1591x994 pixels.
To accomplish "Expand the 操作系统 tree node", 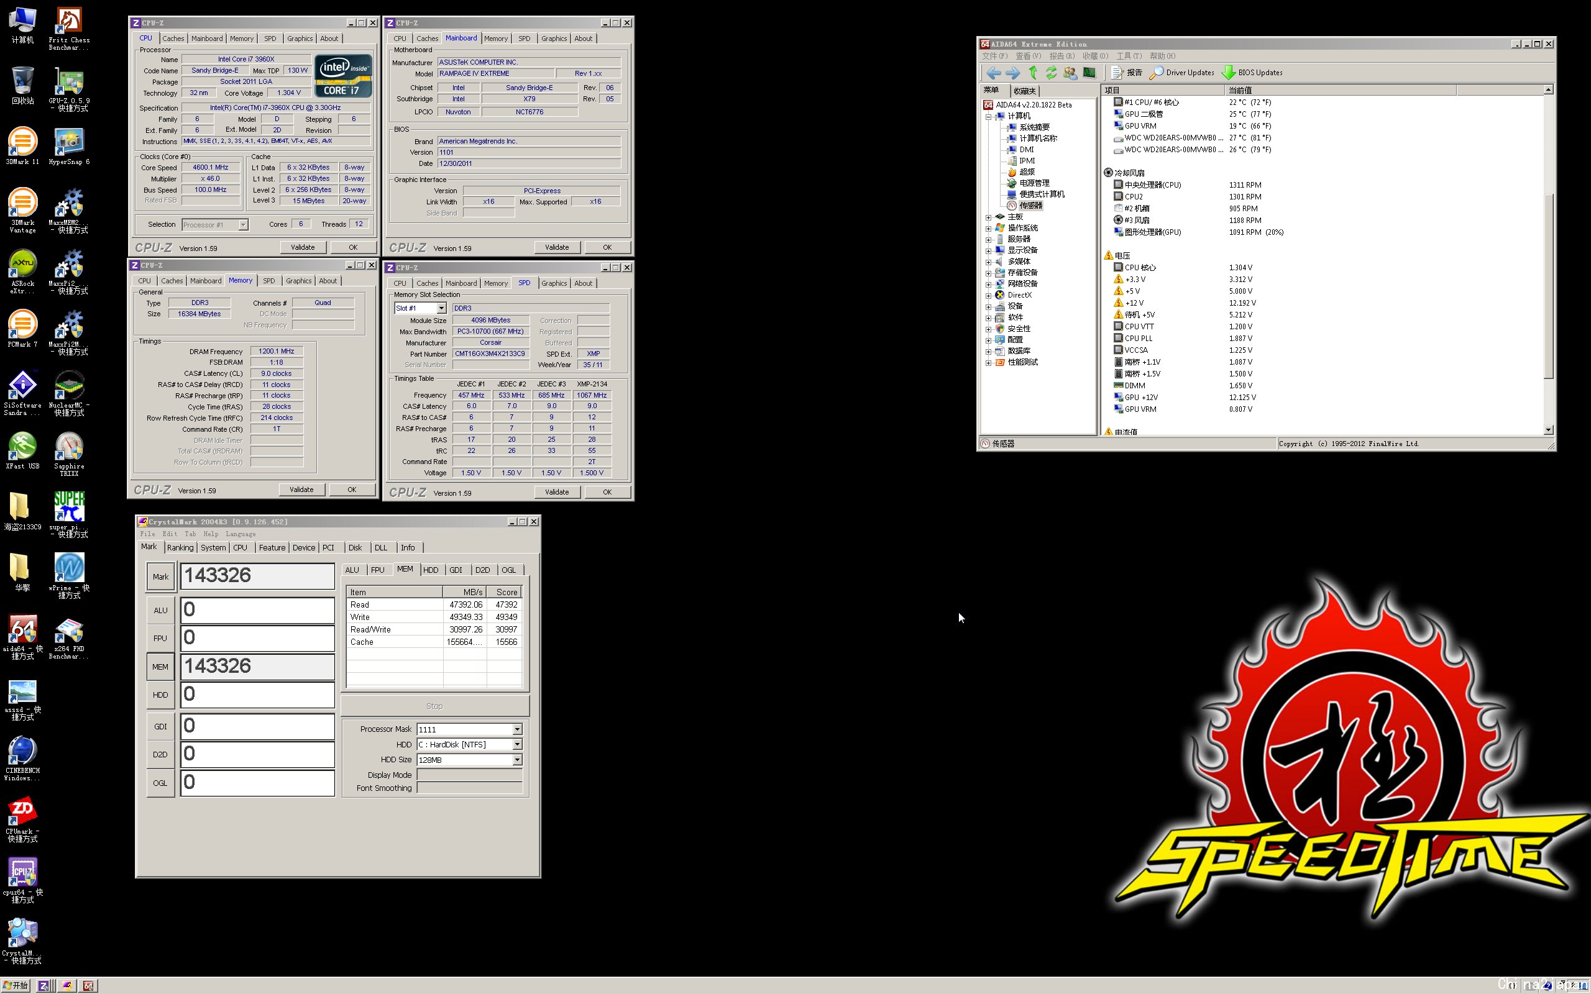I will pos(988,228).
